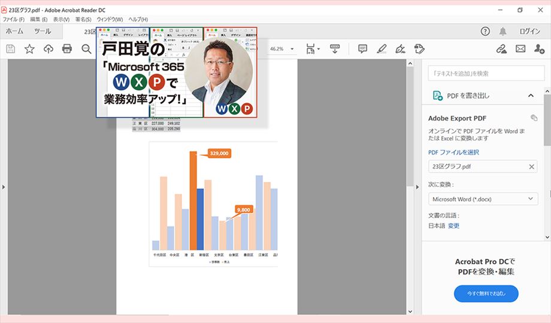Click the Acrobat Pro DC promotion heading

tap(486, 267)
